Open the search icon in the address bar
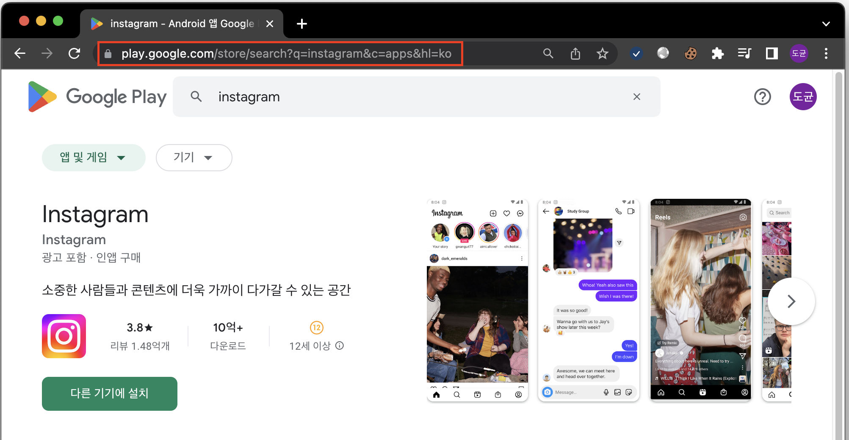Viewport: 849px width, 440px height. pyautogui.click(x=548, y=53)
